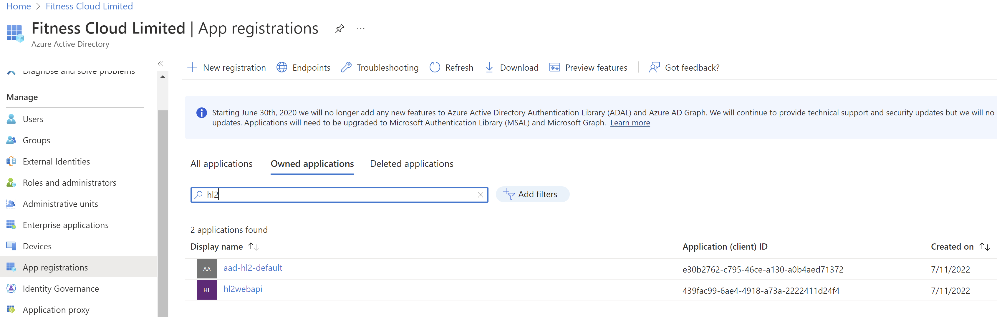
Task: Select App registrations in the sidebar
Action: pyautogui.click(x=79, y=268)
